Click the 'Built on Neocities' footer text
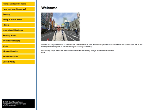The width and height of the screenshot is (147, 110). (9, 106)
